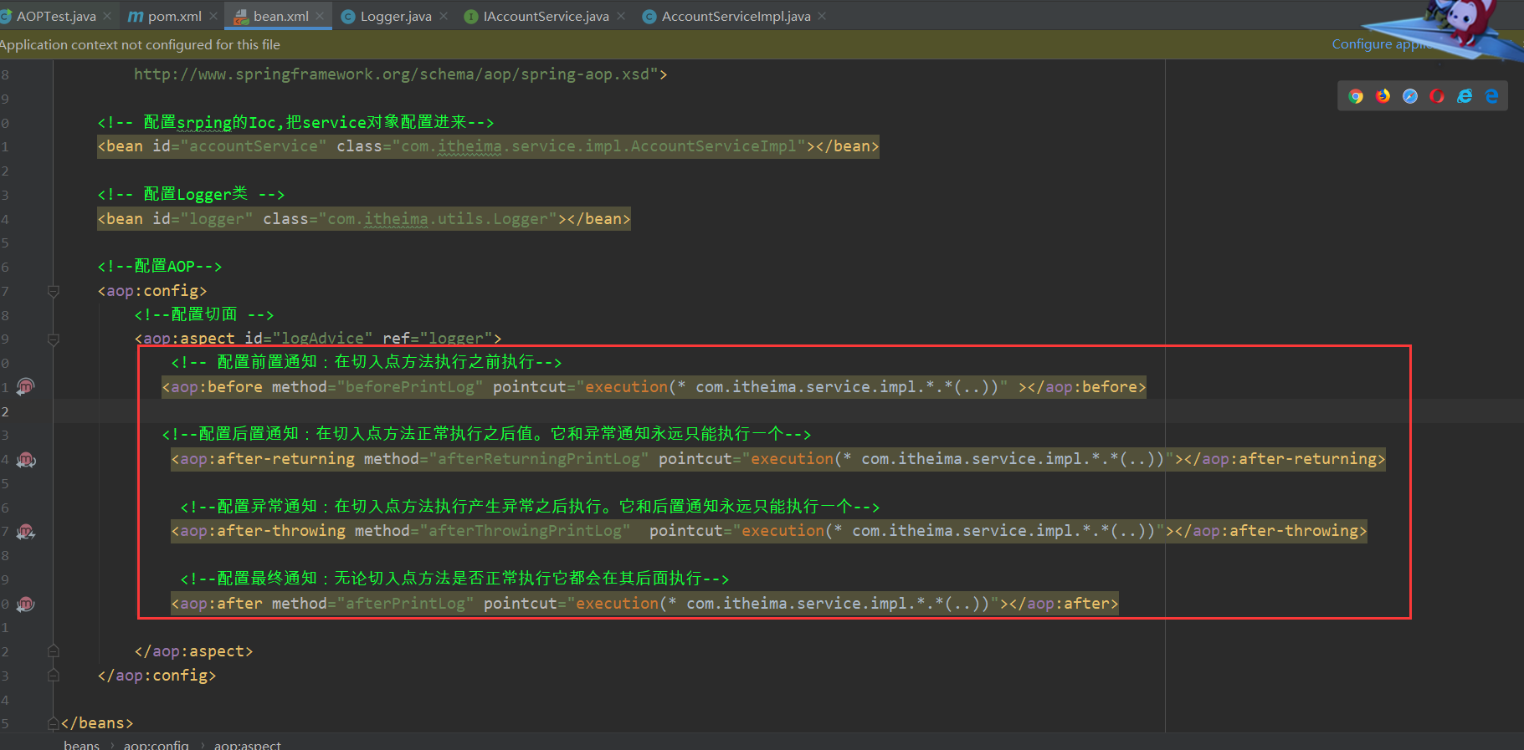Close the pom.xml tab
The height and width of the screenshot is (750, 1524).
(213, 16)
